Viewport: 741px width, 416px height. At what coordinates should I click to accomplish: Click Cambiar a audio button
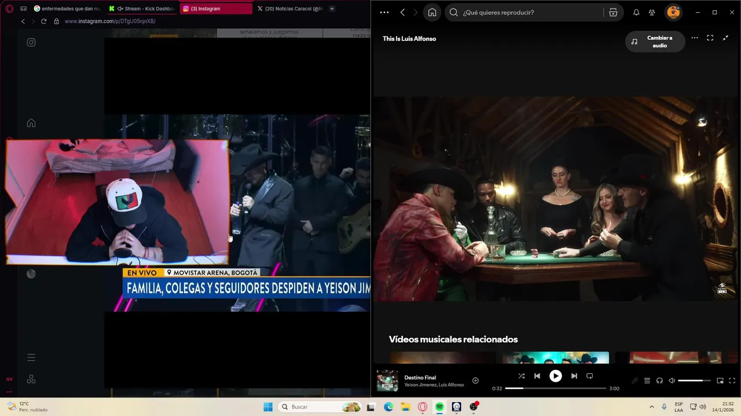pos(655,42)
